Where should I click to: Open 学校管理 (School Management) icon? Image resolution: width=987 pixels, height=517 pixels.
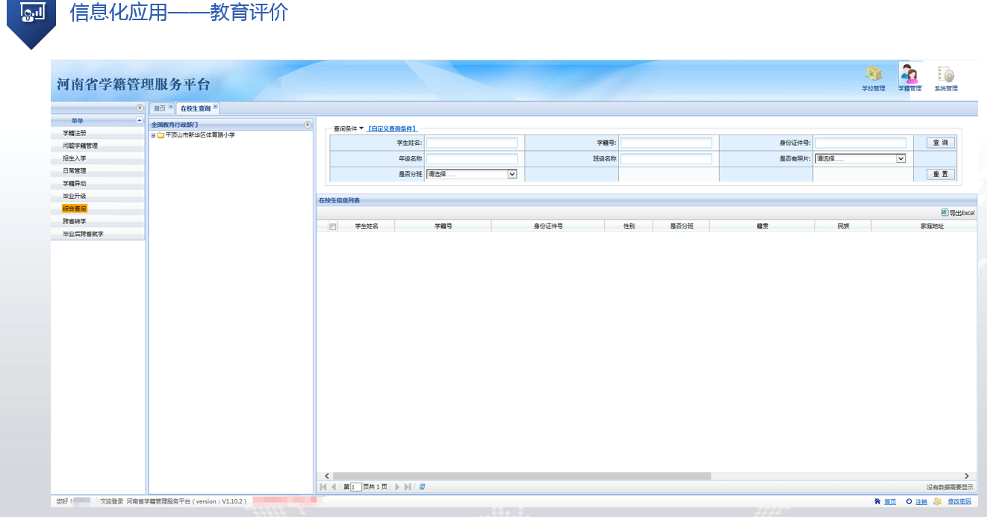point(874,75)
